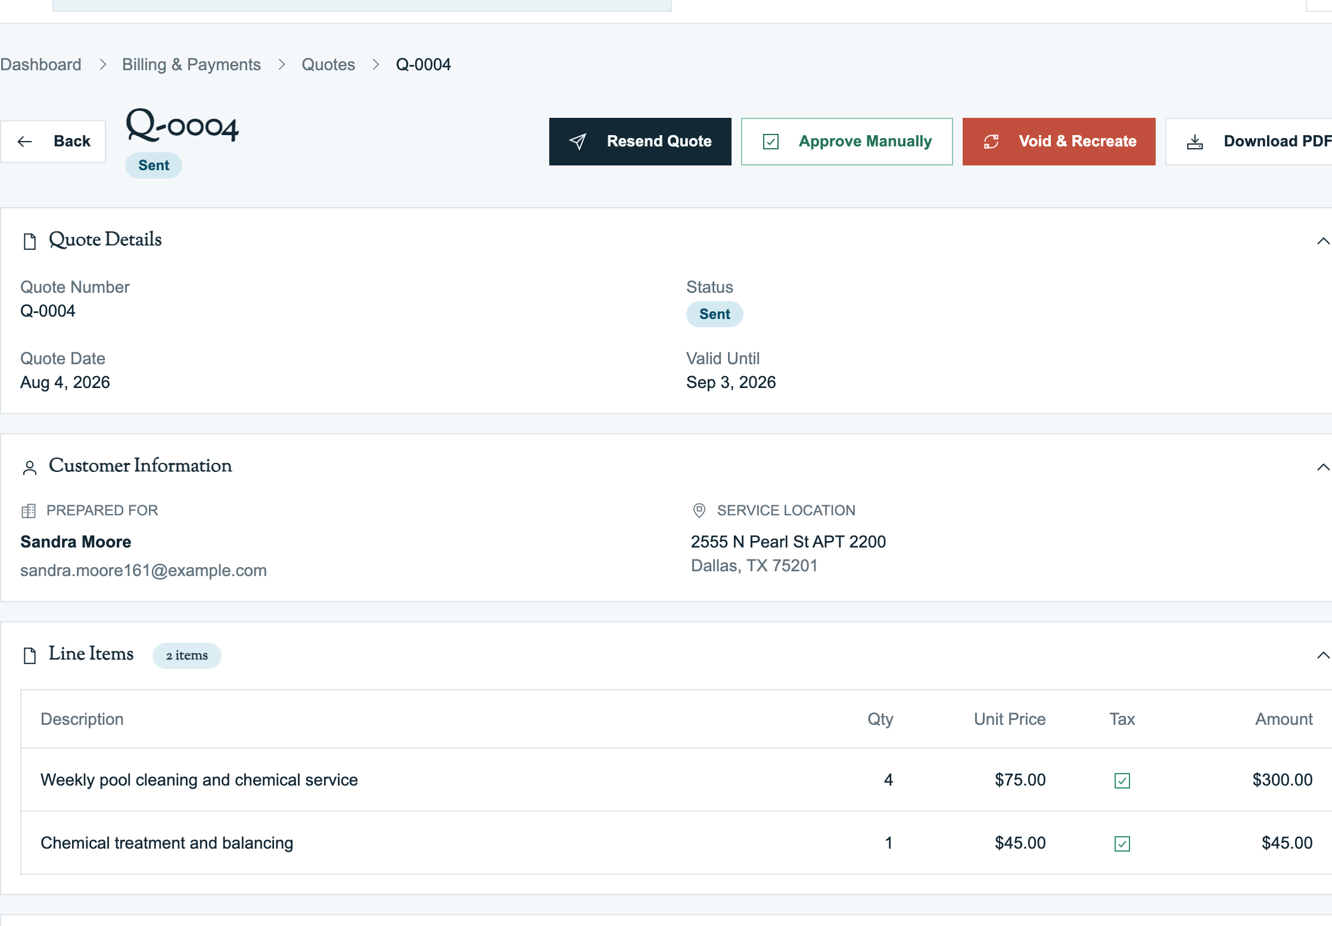Click the Void & Recreate button
The image size is (1332, 926).
[x=1059, y=142]
